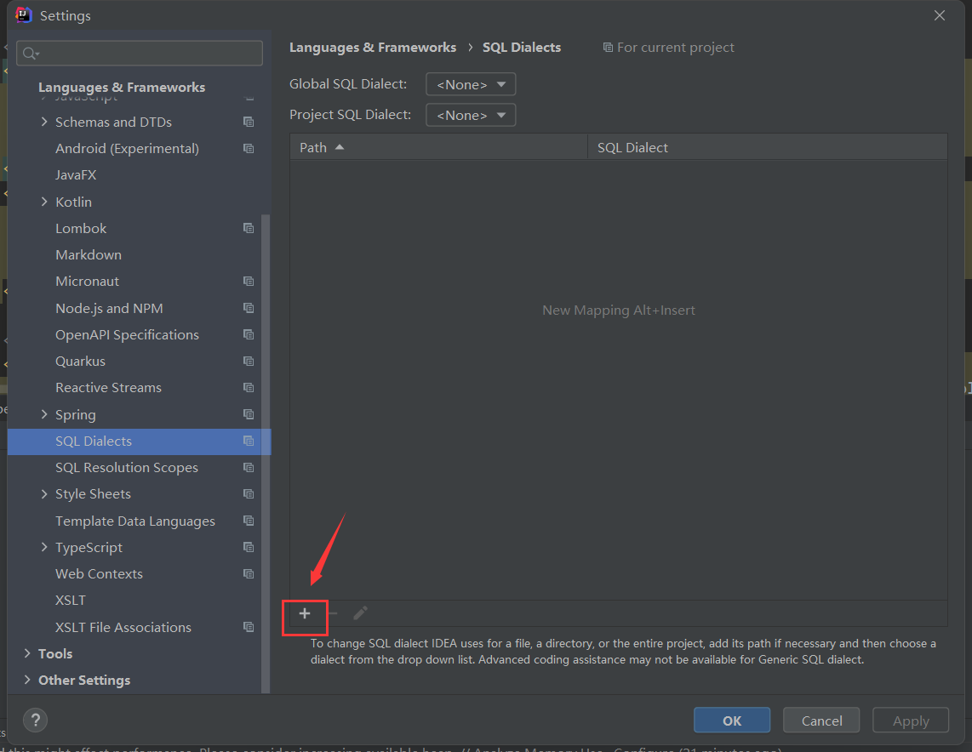Click the IntelliJ IDEA logo in title bar
This screenshot has height=752, width=972.
24,14
